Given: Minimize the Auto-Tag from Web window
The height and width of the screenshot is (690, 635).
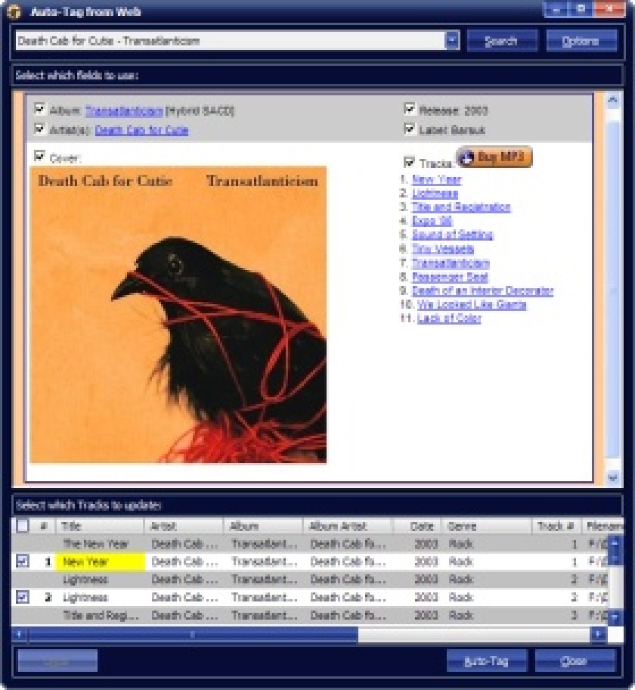Looking at the screenshot, I should tap(556, 9).
